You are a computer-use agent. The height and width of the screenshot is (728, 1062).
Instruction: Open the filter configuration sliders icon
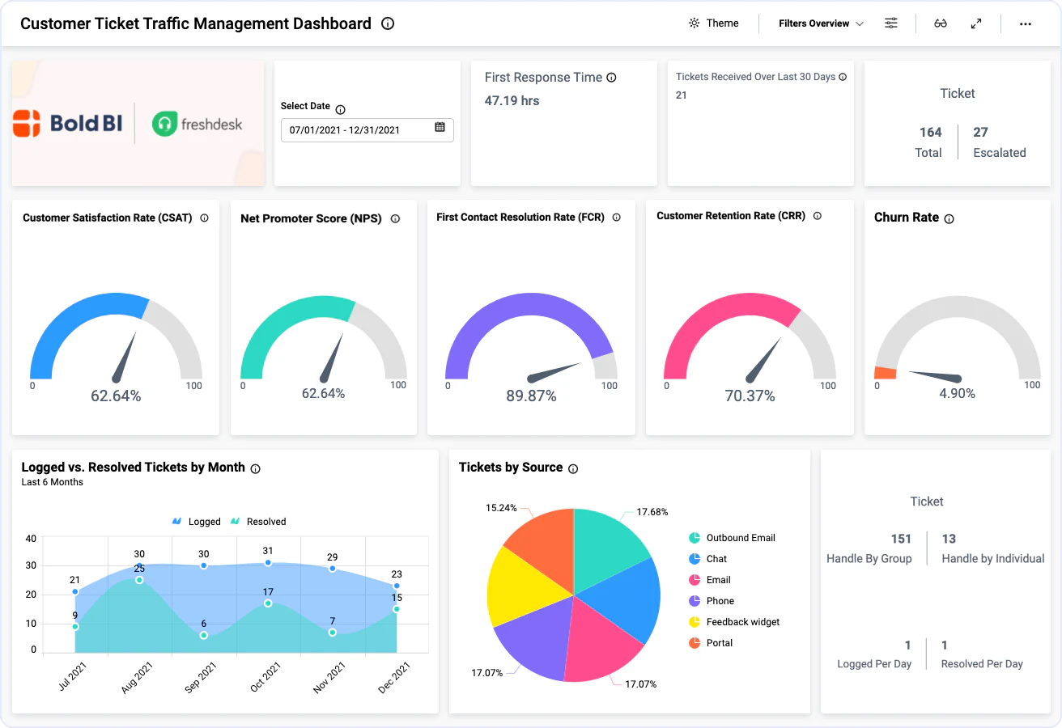[891, 23]
